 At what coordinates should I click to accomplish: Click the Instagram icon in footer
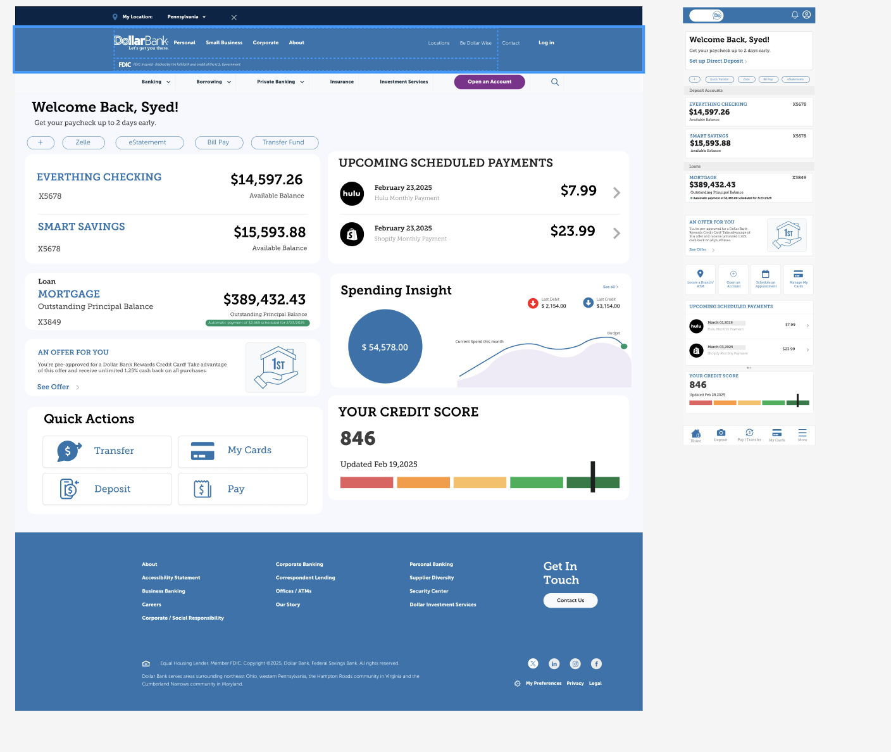coord(575,663)
